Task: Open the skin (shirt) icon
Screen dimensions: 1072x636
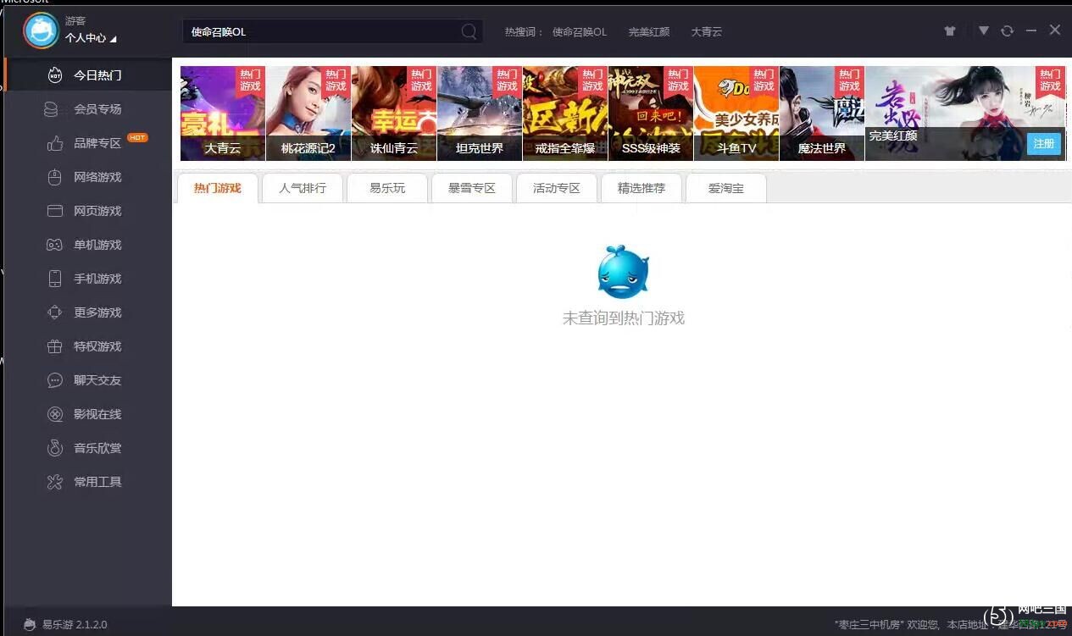Action: [950, 30]
